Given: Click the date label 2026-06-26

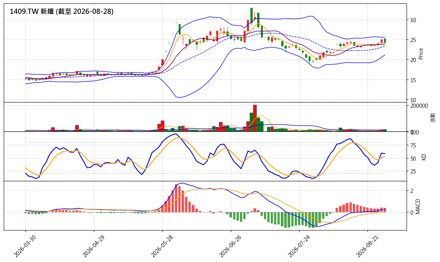Looking at the screenshot, I should coord(231,246).
